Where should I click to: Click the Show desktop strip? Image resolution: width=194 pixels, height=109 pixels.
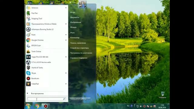[169, 106]
